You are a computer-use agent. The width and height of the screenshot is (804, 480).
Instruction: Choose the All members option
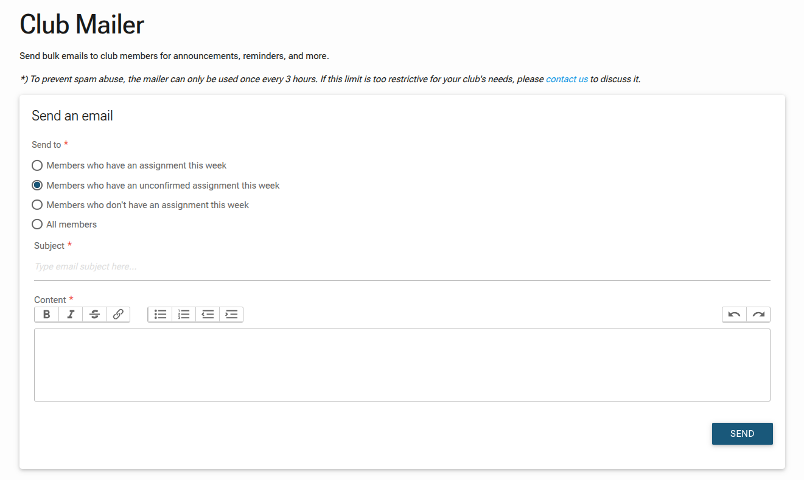[x=37, y=224]
